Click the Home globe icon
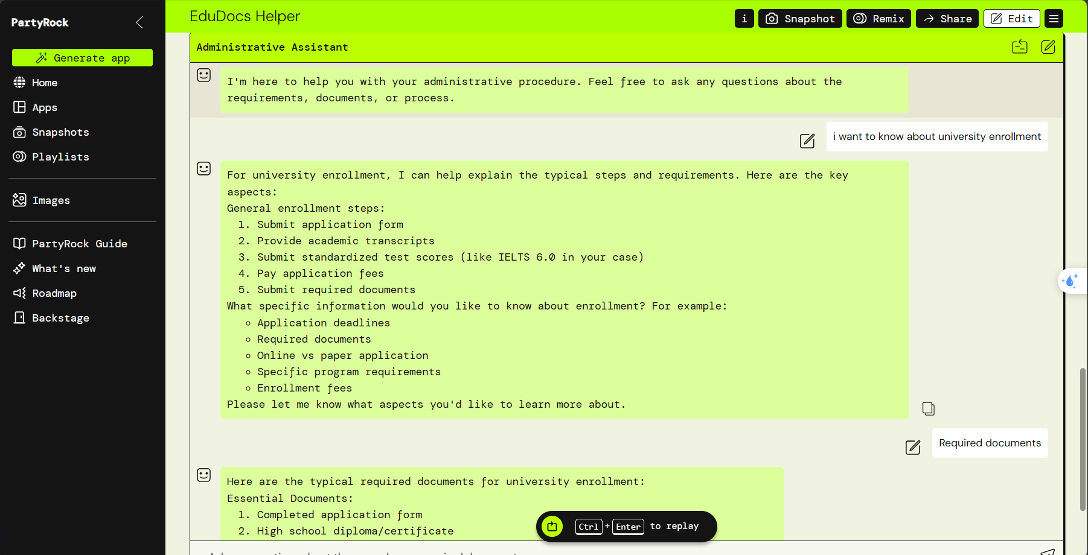The image size is (1088, 555). click(x=19, y=83)
